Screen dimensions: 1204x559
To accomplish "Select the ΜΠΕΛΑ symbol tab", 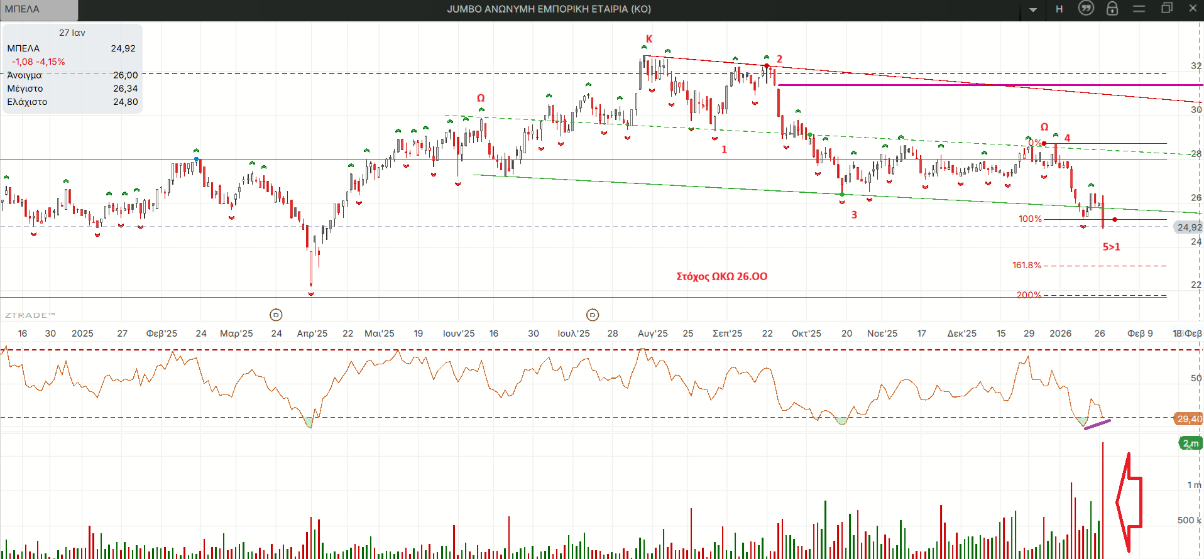I will 39,9.
